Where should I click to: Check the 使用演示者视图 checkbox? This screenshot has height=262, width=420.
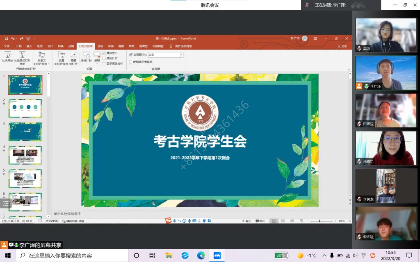coord(130,62)
